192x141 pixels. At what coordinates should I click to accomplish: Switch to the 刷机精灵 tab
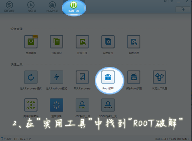[x=10, y=7]
